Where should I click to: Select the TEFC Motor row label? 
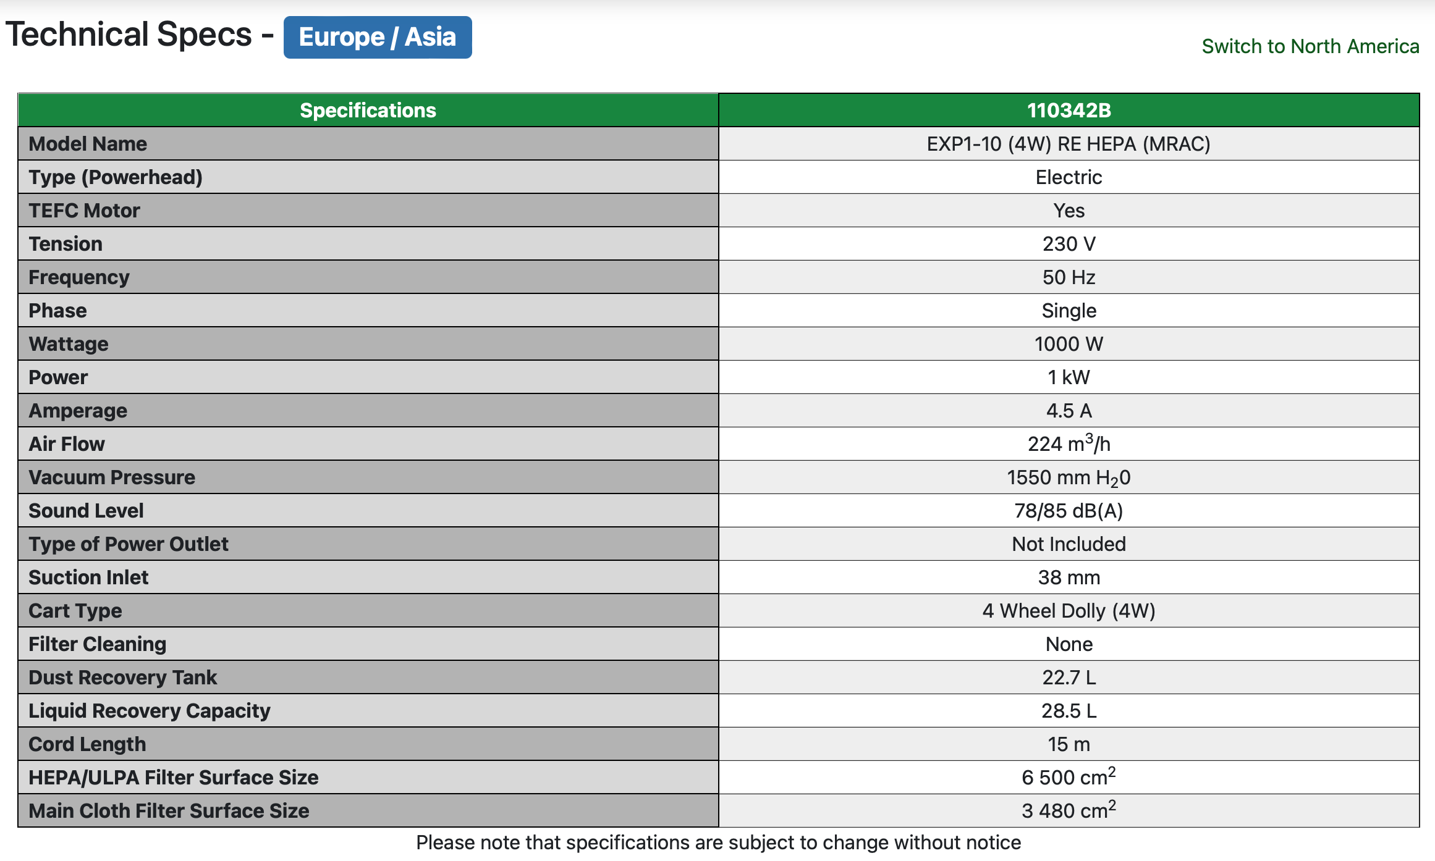84,211
